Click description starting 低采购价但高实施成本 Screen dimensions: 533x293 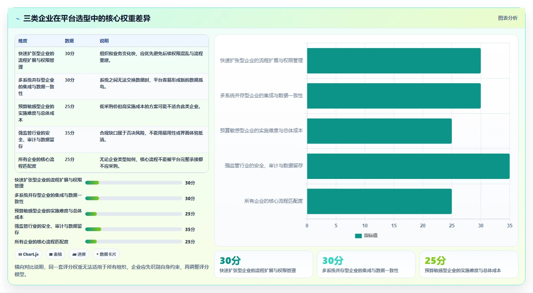point(150,107)
